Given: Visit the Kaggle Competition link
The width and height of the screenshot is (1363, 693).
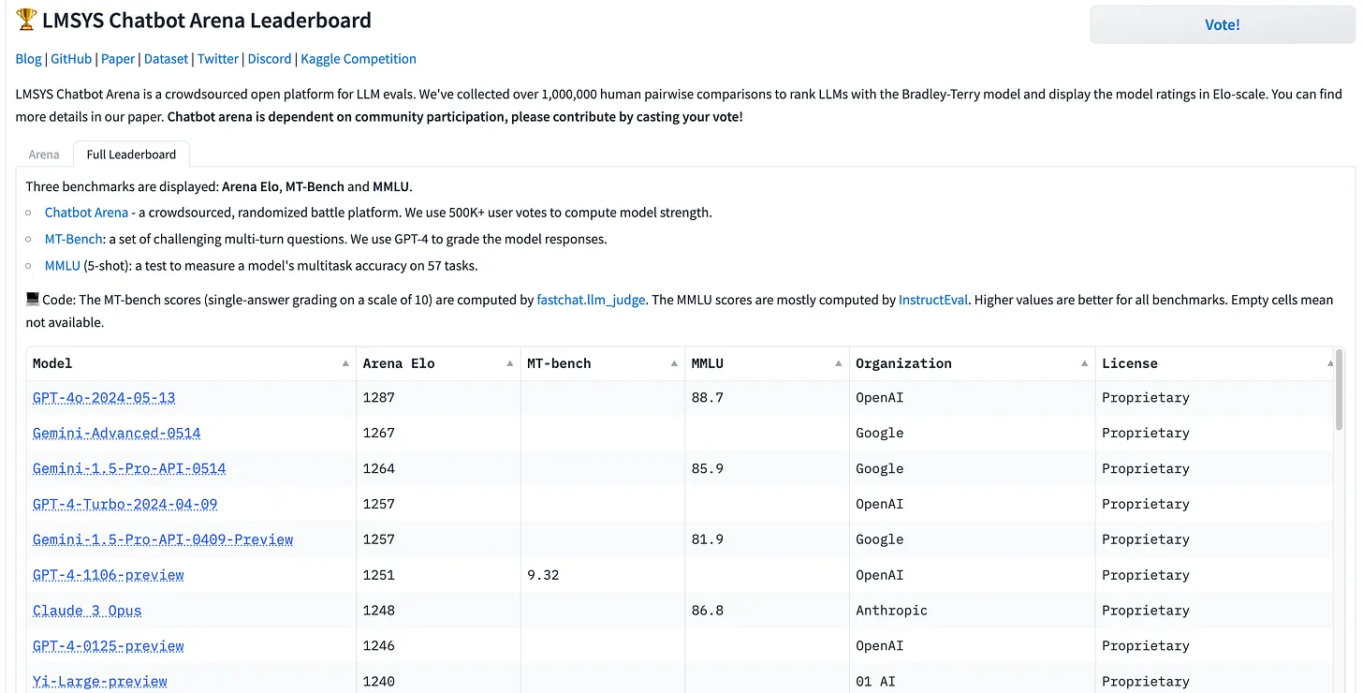Looking at the screenshot, I should (x=359, y=59).
